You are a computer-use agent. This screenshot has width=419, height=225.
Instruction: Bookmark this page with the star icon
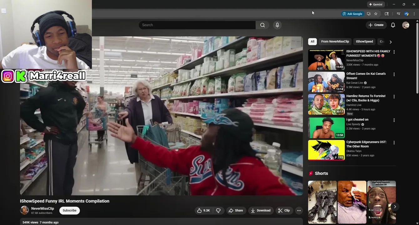pos(376,14)
